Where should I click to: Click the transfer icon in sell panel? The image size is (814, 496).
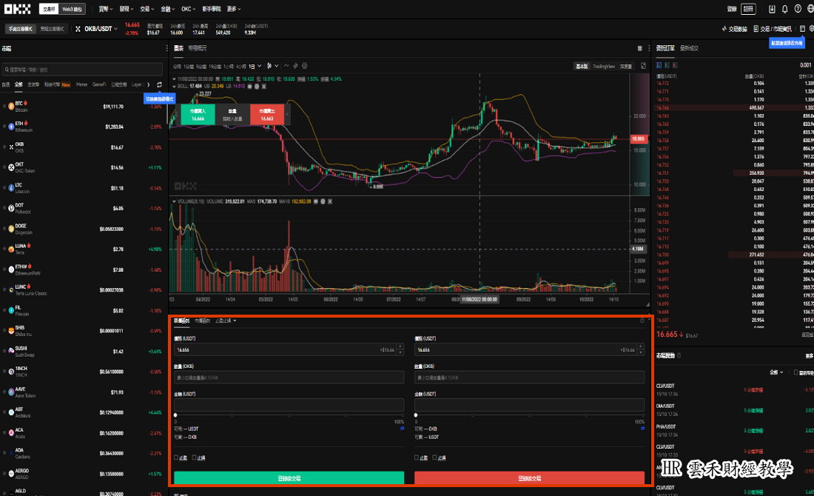coord(642,429)
